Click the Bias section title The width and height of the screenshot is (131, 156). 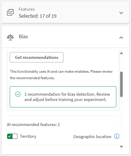pos(23,36)
